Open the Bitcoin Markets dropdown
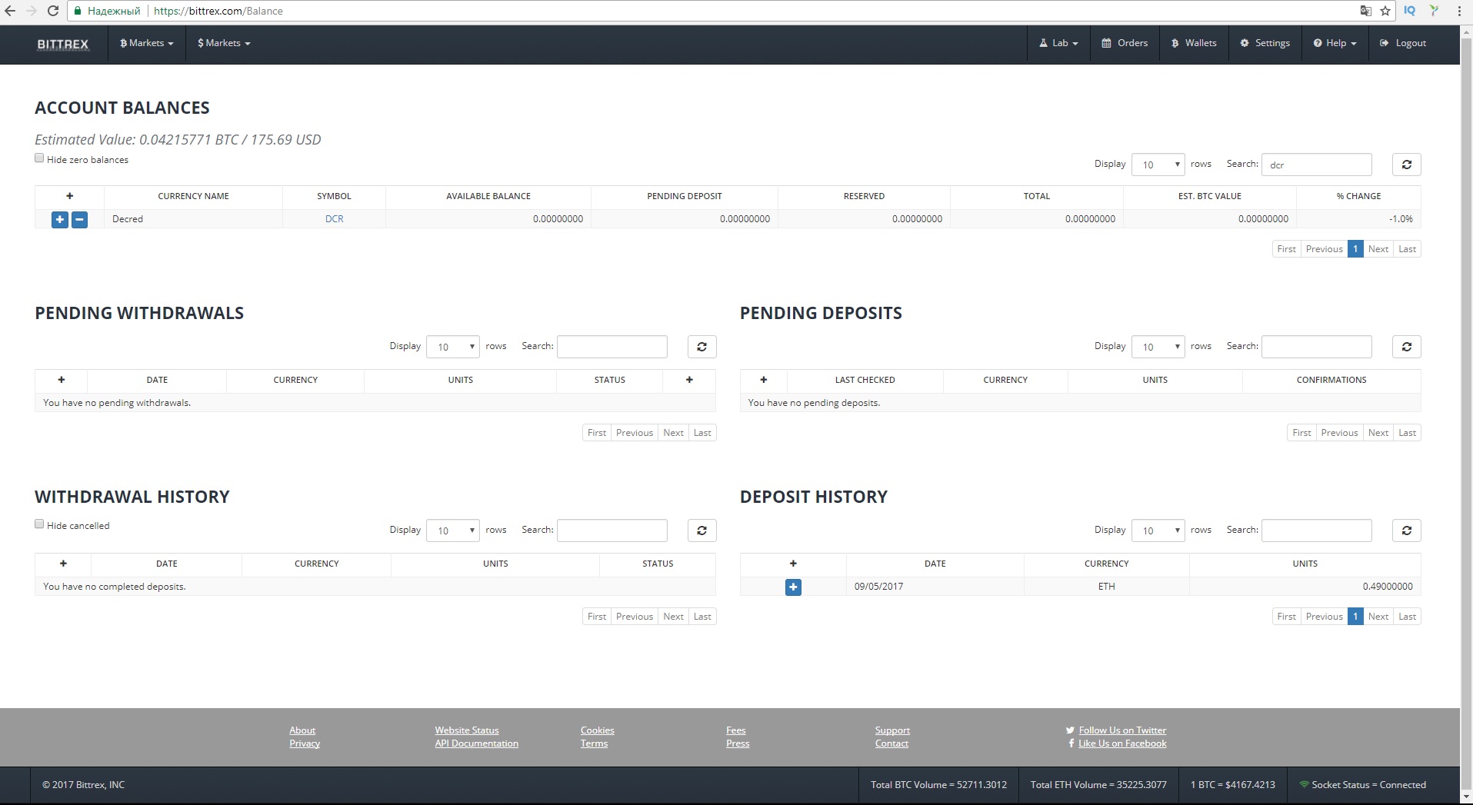 [146, 43]
